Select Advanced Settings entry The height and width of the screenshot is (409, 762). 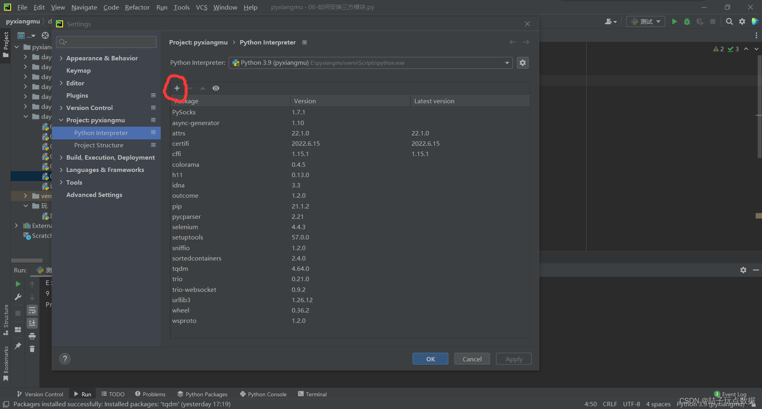pos(94,195)
